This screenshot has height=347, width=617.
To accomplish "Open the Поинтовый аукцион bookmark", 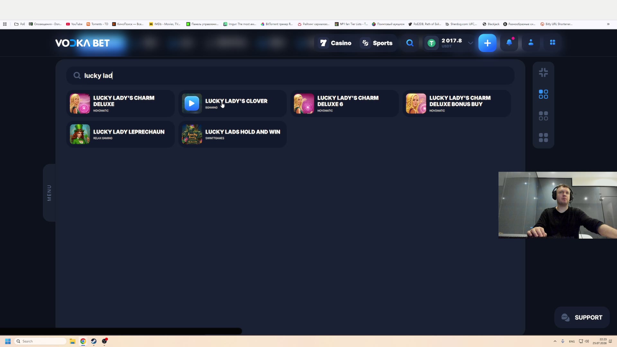I will tap(388, 24).
